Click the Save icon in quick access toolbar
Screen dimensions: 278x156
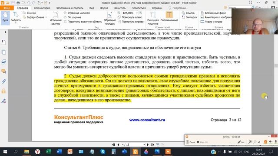13,3
